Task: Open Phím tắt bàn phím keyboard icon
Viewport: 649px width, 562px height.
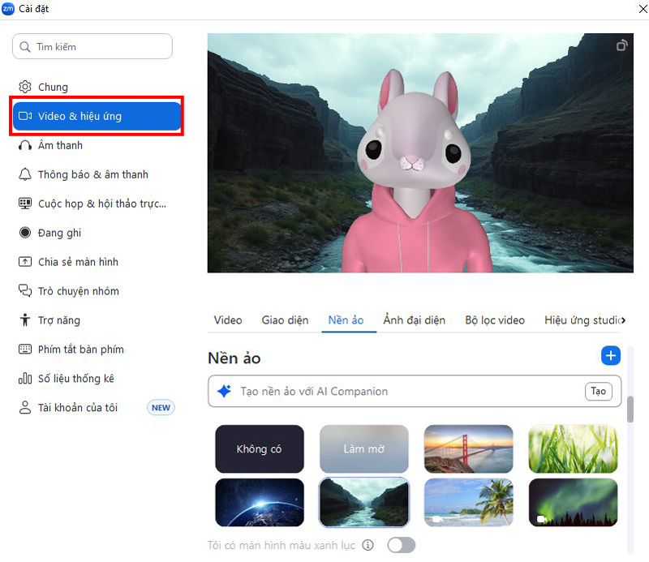Action: pos(25,350)
